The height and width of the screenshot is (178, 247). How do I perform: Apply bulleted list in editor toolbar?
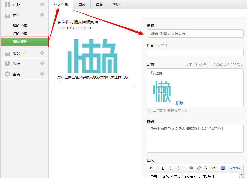[x=180, y=168]
